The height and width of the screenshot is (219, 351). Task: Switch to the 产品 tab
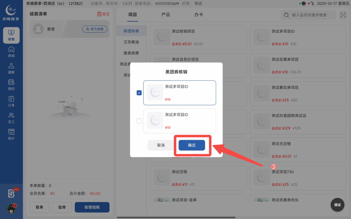coord(166,15)
